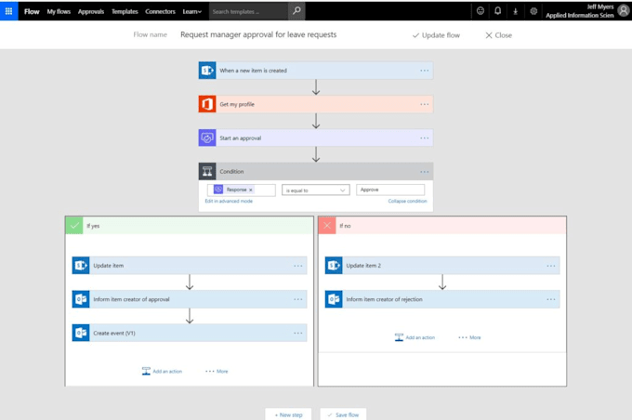This screenshot has width=632, height=420.
Task: Go to My flows
Action: coord(59,11)
